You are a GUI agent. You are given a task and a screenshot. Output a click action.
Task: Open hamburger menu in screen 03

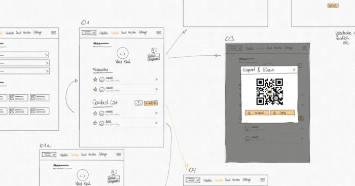tap(304, 48)
